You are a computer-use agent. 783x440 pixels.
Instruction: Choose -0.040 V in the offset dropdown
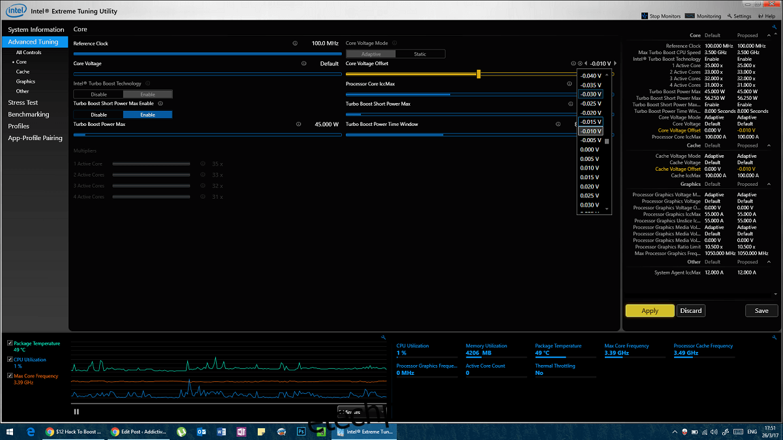click(x=591, y=76)
